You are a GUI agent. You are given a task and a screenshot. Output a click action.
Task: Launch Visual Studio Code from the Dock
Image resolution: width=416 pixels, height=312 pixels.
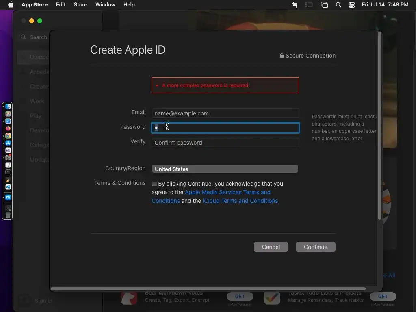tap(8, 187)
